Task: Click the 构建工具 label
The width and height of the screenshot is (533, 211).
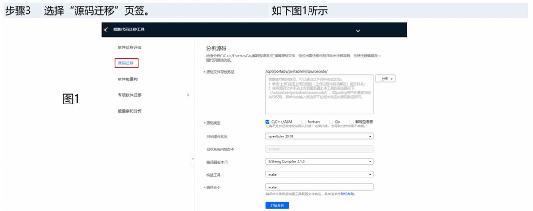Action: click(x=214, y=175)
